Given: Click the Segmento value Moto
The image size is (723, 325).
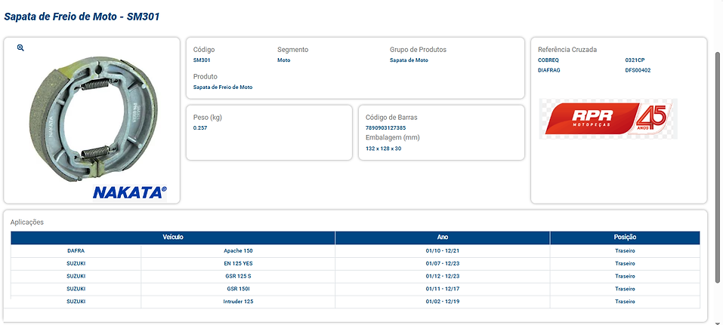Looking at the screenshot, I should [283, 60].
